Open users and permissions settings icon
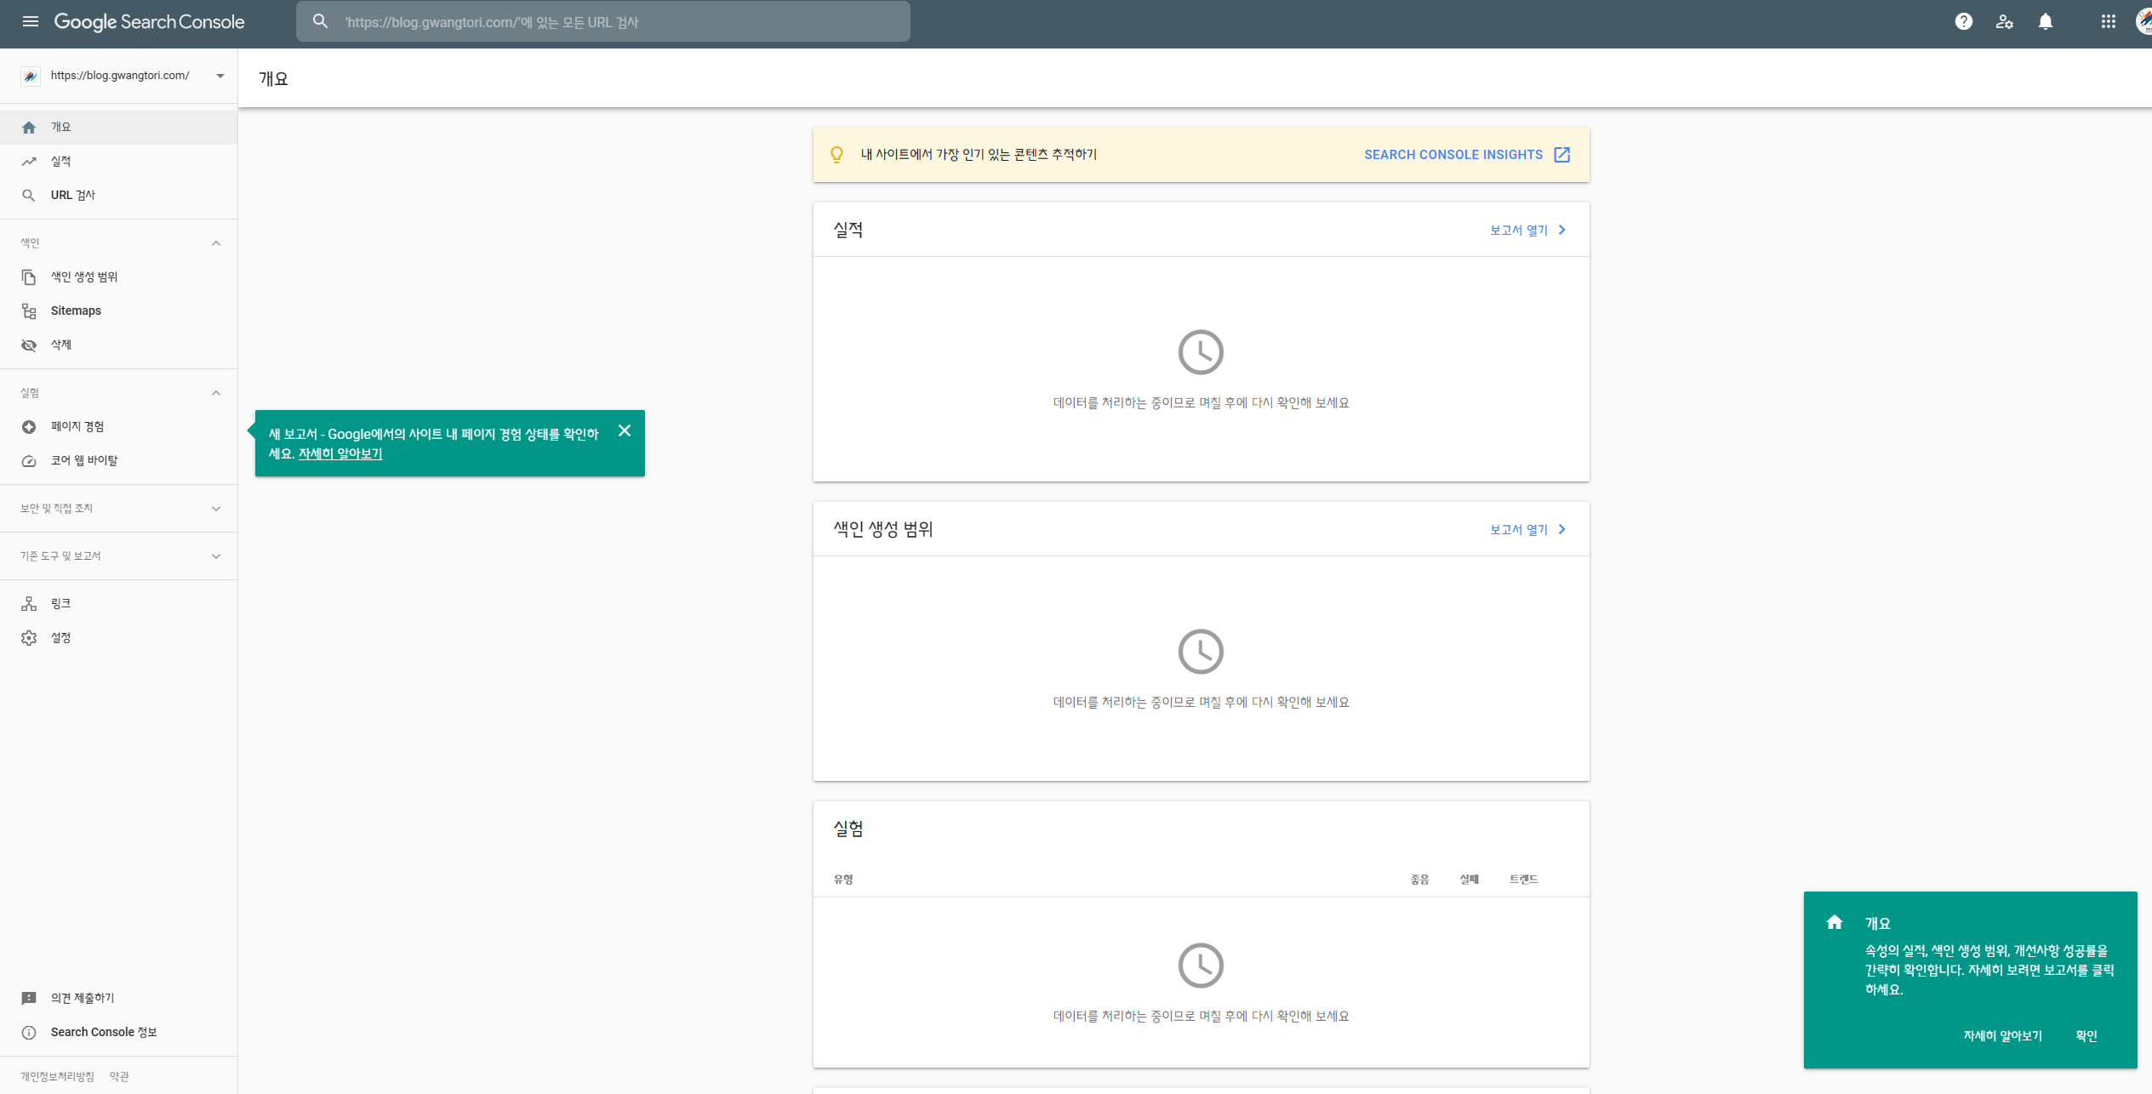Image resolution: width=2152 pixels, height=1094 pixels. click(x=2004, y=21)
